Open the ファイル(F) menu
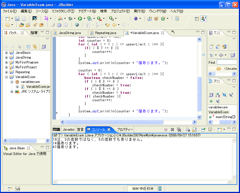 pyautogui.click(x=9, y=11)
